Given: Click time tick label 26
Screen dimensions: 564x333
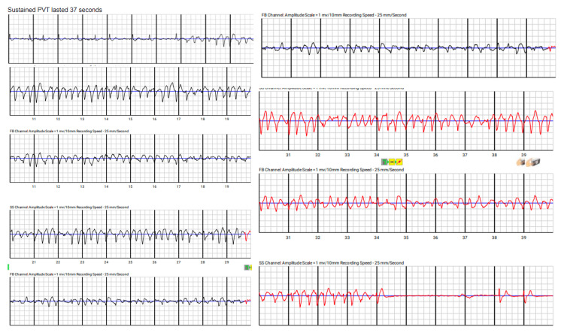Looking at the screenshot, I should tap(154, 262).
